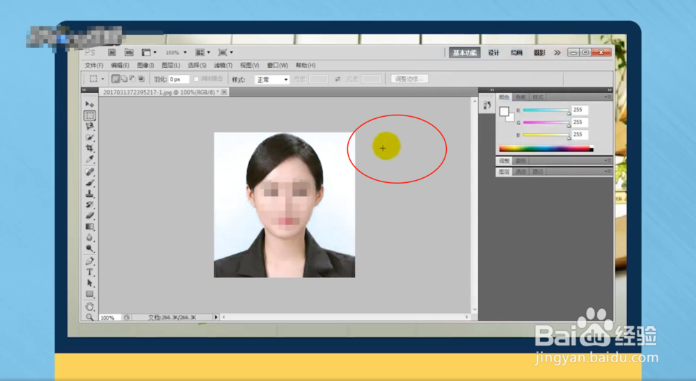The width and height of the screenshot is (696, 381).
Task: Select the Eraser tool
Action: coord(90,216)
